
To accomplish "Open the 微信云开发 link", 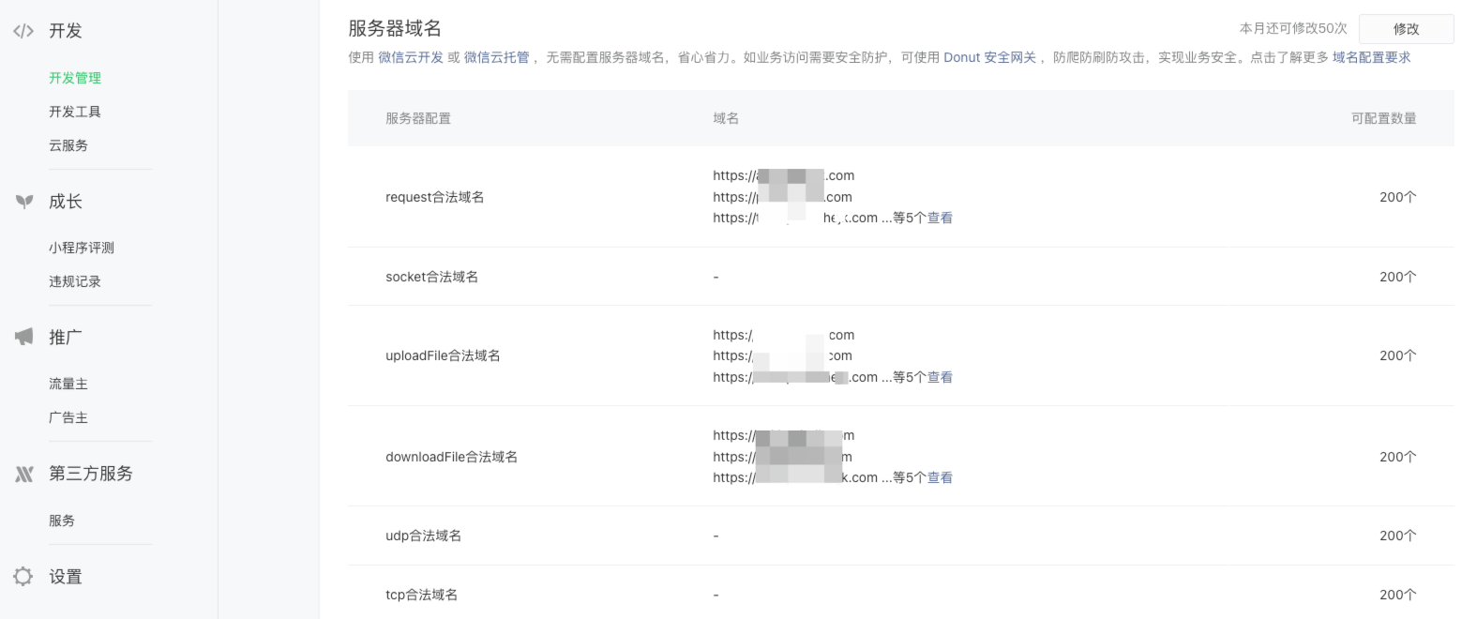I will click(x=411, y=57).
